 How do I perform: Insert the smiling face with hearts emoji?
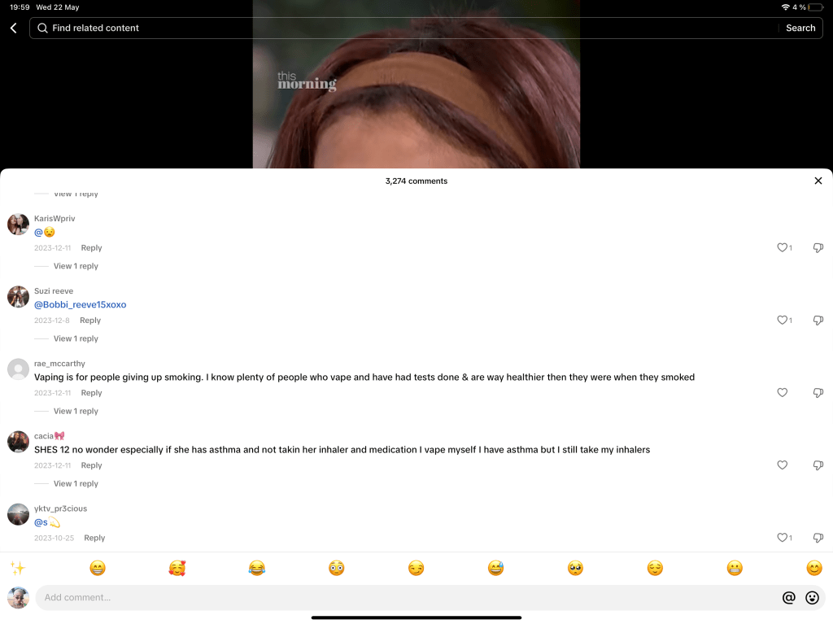point(177,569)
